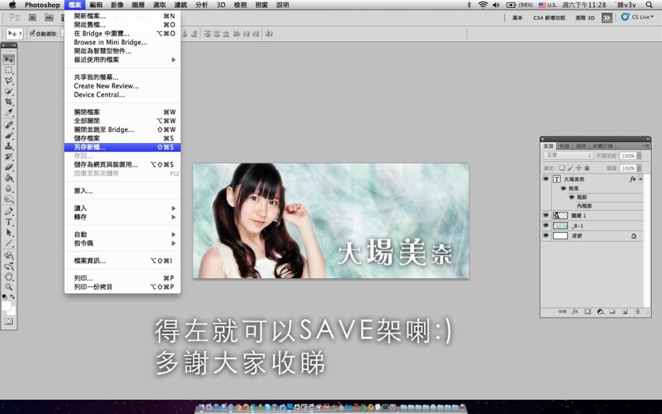Pick the Horizontal Type tool

click(x=9, y=222)
